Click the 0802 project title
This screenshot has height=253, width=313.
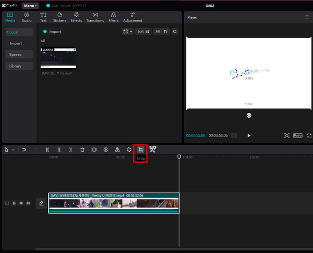point(210,6)
